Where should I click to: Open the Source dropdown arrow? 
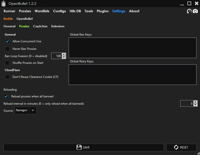pos(33,110)
